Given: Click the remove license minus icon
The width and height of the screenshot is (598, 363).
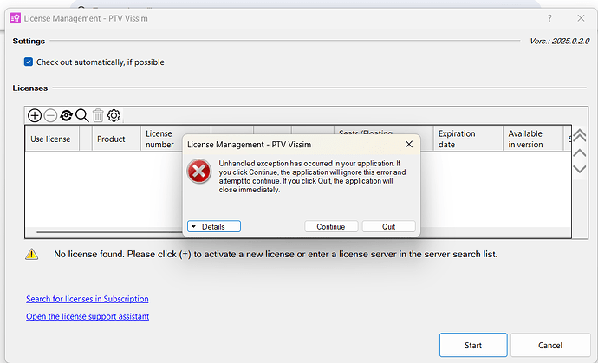Looking at the screenshot, I should [x=50, y=115].
